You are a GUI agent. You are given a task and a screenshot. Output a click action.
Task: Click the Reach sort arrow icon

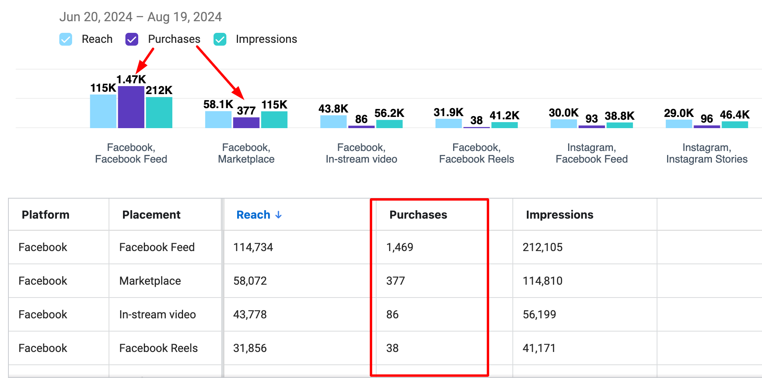(278, 215)
